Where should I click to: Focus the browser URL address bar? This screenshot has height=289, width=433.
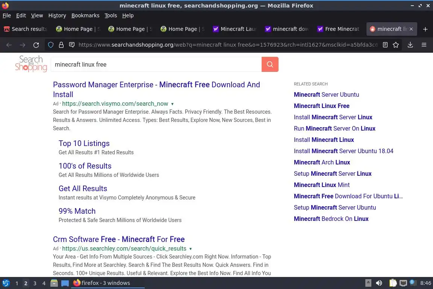tap(228, 45)
